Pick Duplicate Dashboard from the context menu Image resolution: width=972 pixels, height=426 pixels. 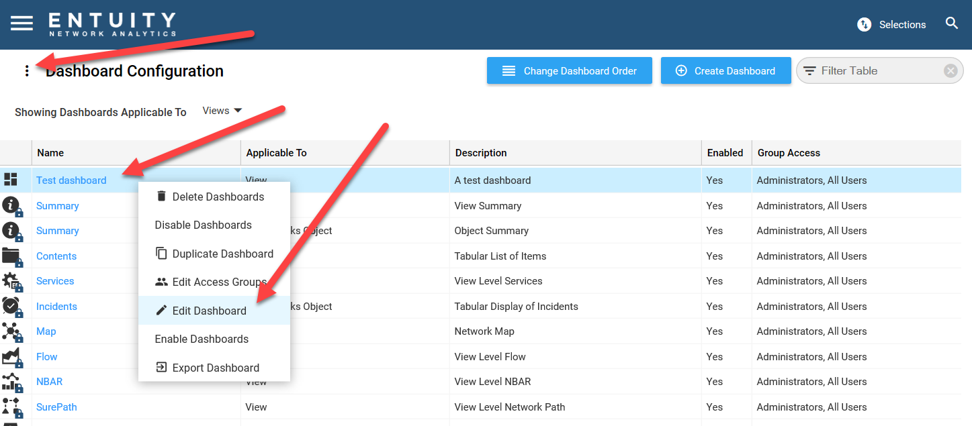(214, 254)
